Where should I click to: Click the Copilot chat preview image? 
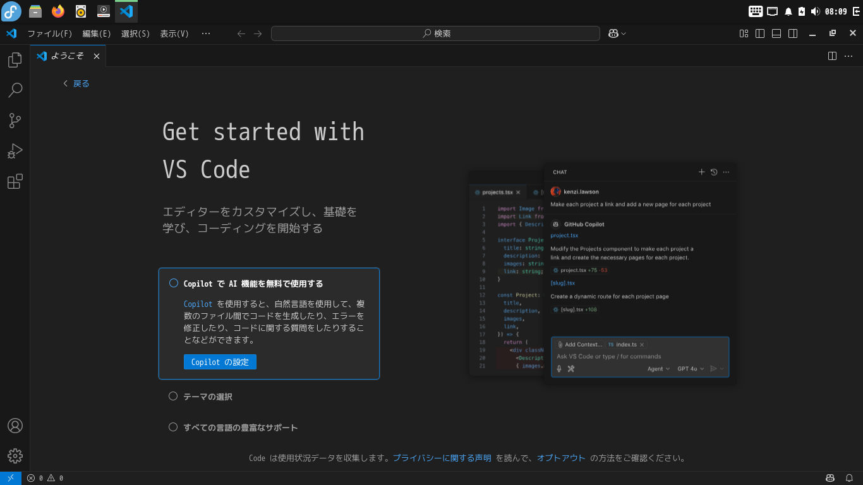click(603, 275)
